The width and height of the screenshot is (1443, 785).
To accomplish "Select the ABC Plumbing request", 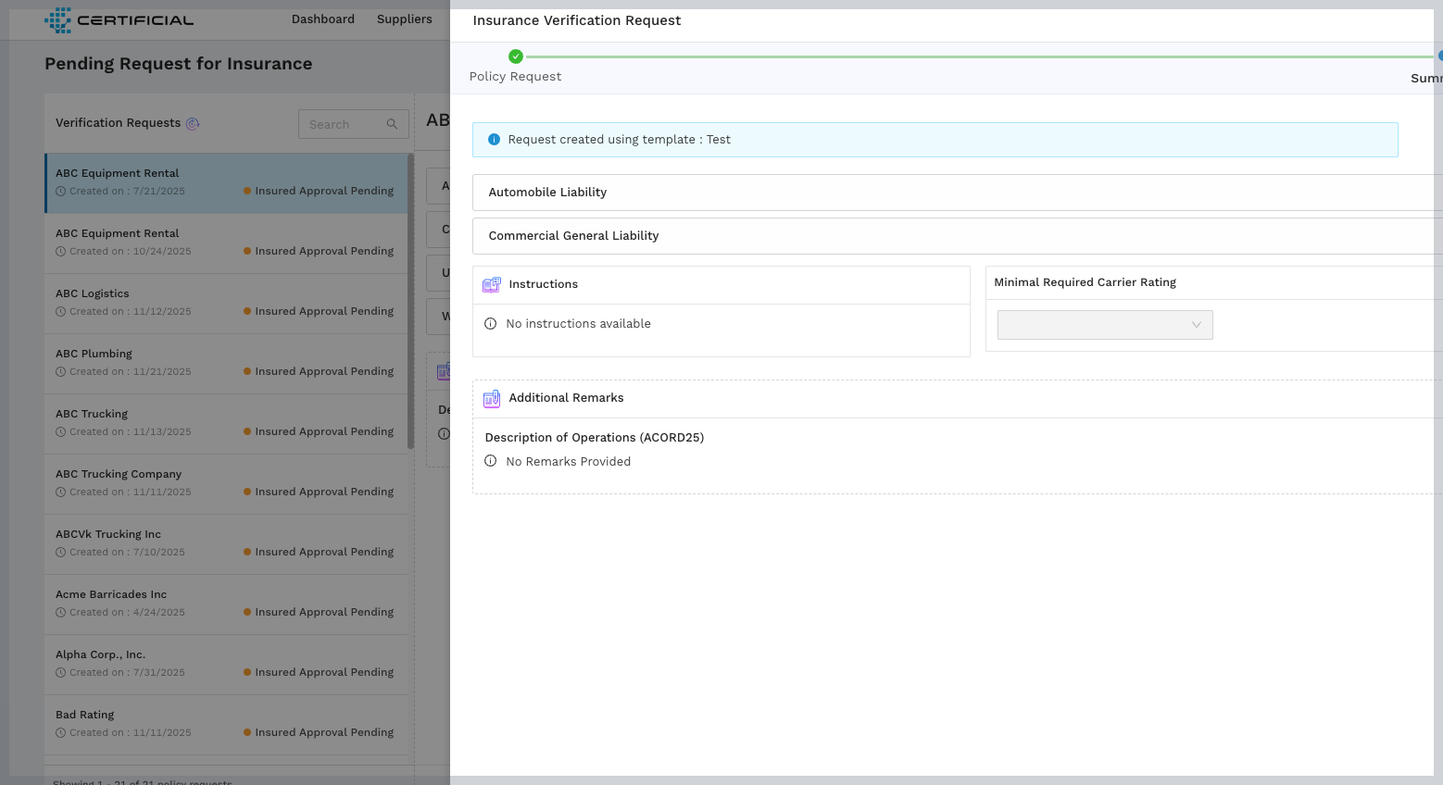I will click(x=227, y=364).
